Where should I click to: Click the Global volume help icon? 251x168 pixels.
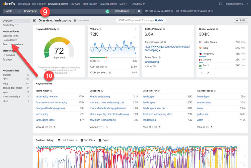(x=217, y=29)
